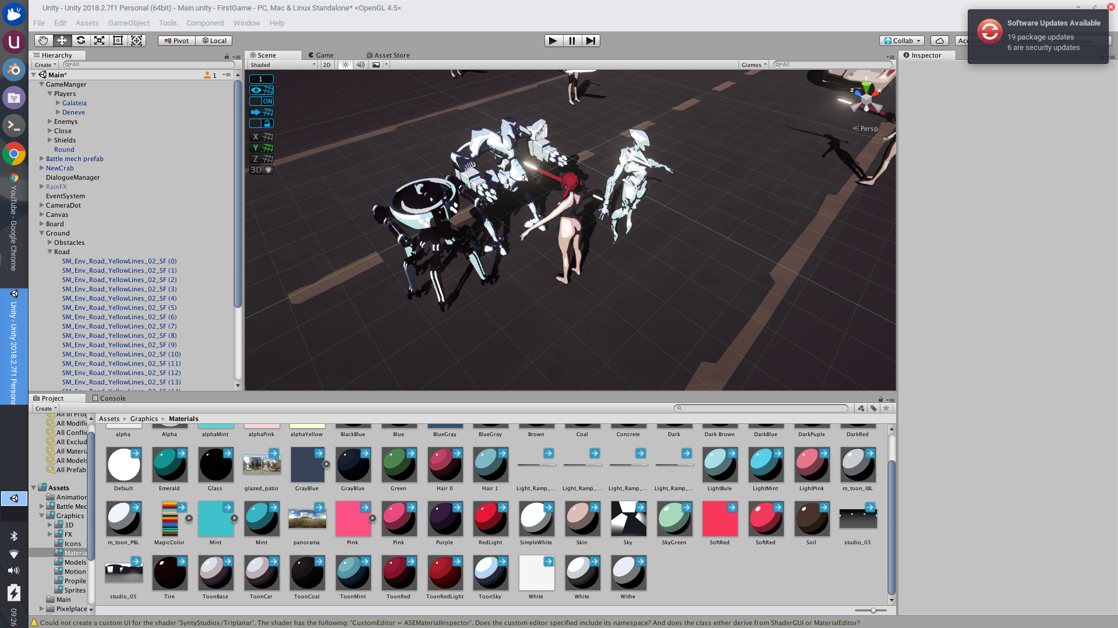Select the Rotate tool
The height and width of the screenshot is (628, 1118).
tap(81, 41)
